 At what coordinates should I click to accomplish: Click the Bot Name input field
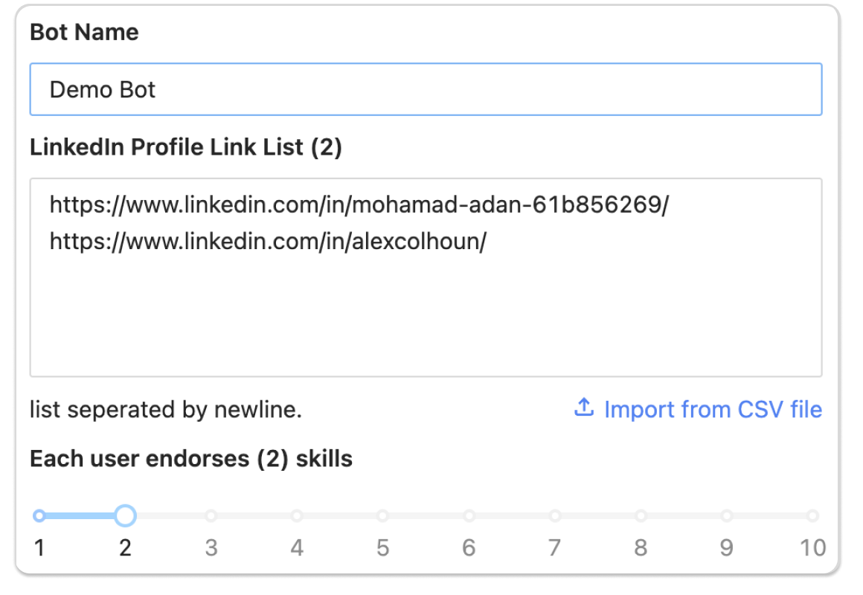[426, 90]
